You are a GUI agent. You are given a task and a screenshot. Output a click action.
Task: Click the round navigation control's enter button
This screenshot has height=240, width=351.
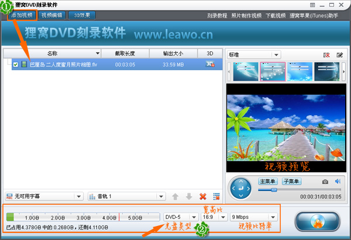[241, 189]
